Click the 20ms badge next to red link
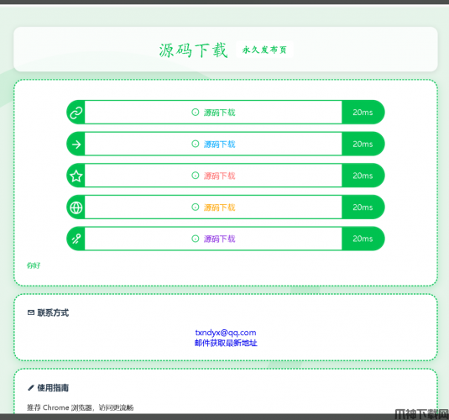This screenshot has height=420, width=449. coord(363,176)
